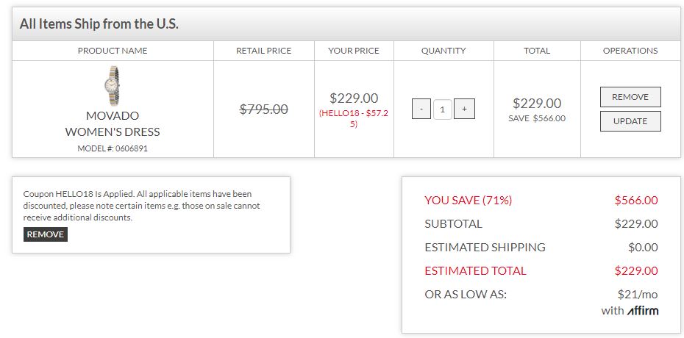Remove the applied HELLO18 coupon
The width and height of the screenshot is (684, 338).
(46, 234)
